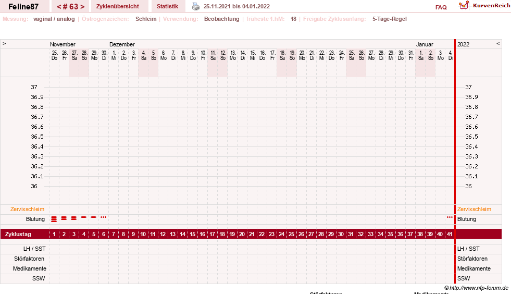Click the left 36.5 temperature axis label
The height and width of the screenshot is (294, 511).
pos(37,137)
